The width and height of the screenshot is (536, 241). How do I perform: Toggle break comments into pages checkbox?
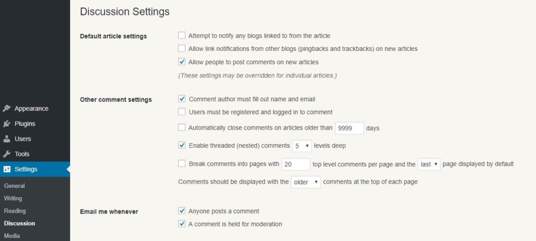tap(182, 164)
